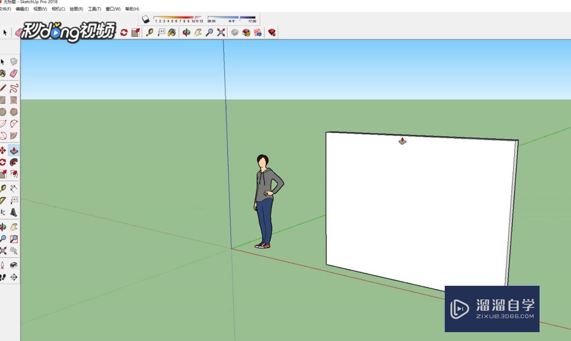Activate the Pan hand tool

[14, 226]
